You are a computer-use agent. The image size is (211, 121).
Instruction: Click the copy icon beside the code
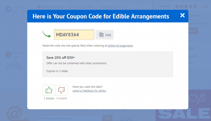point(101,35)
